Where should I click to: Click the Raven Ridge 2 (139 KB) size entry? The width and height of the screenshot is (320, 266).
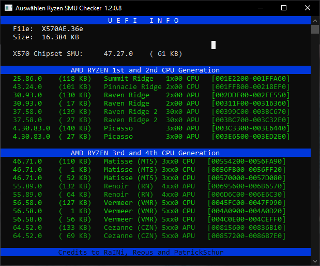coord(75,112)
